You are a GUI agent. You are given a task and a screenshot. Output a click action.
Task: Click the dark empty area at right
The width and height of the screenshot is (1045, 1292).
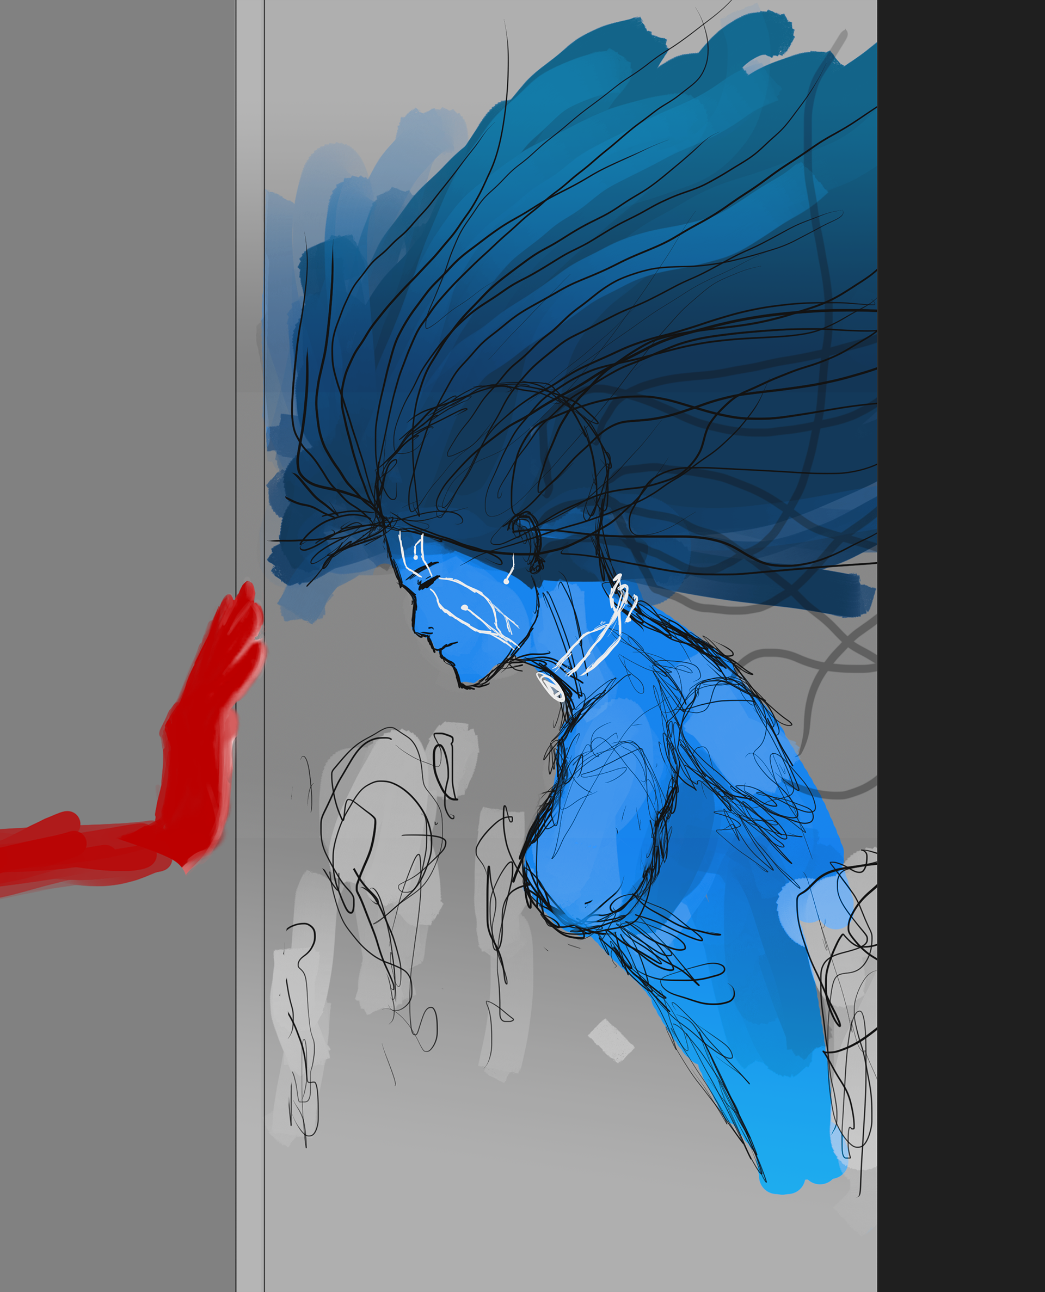[961, 602]
